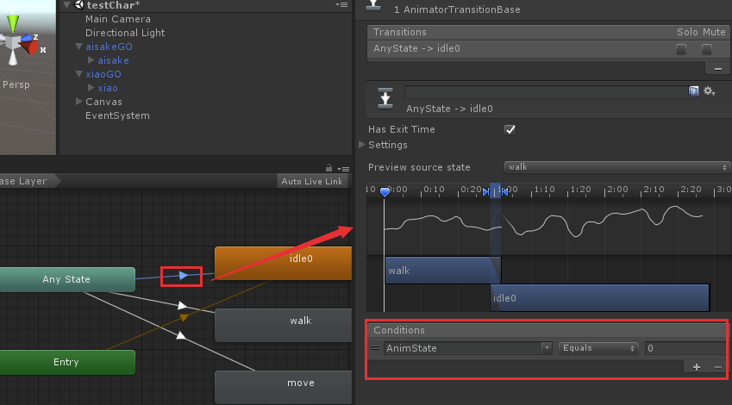Select the idle0 state node

coord(284,264)
